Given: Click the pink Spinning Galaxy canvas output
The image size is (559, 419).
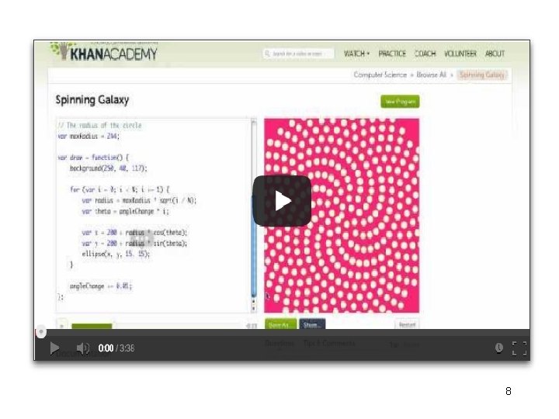Looking at the screenshot, I should pos(342,216).
